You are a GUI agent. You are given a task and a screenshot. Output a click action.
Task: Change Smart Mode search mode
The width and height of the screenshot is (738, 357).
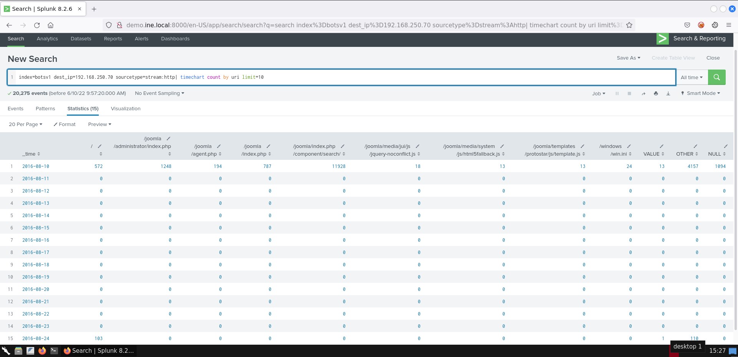(x=700, y=93)
